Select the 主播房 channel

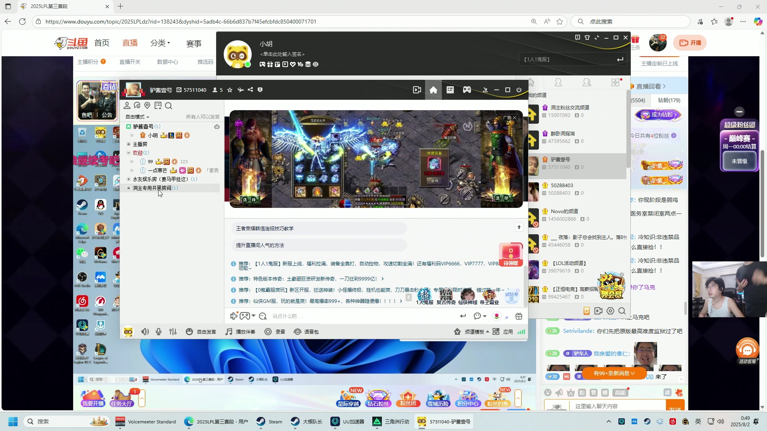[x=140, y=144]
